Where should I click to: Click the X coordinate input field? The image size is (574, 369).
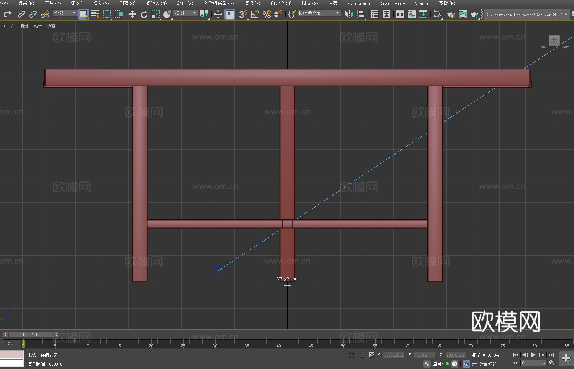tap(394, 355)
